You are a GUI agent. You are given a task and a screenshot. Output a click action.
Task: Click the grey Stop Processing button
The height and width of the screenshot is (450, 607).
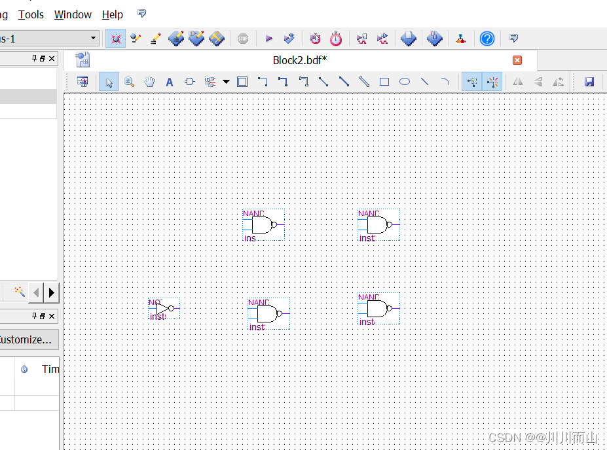coord(243,39)
